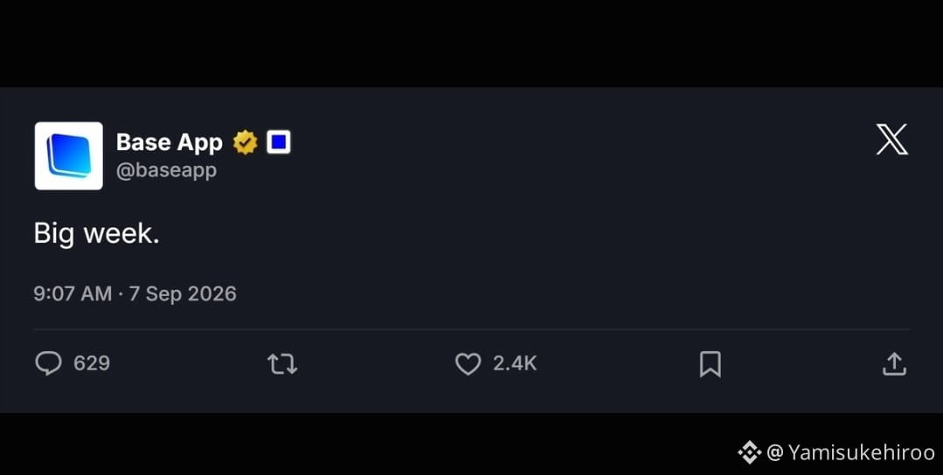This screenshot has width=943, height=475.
Task: Click the blue cube logo inside the avatar
Action: click(x=69, y=155)
